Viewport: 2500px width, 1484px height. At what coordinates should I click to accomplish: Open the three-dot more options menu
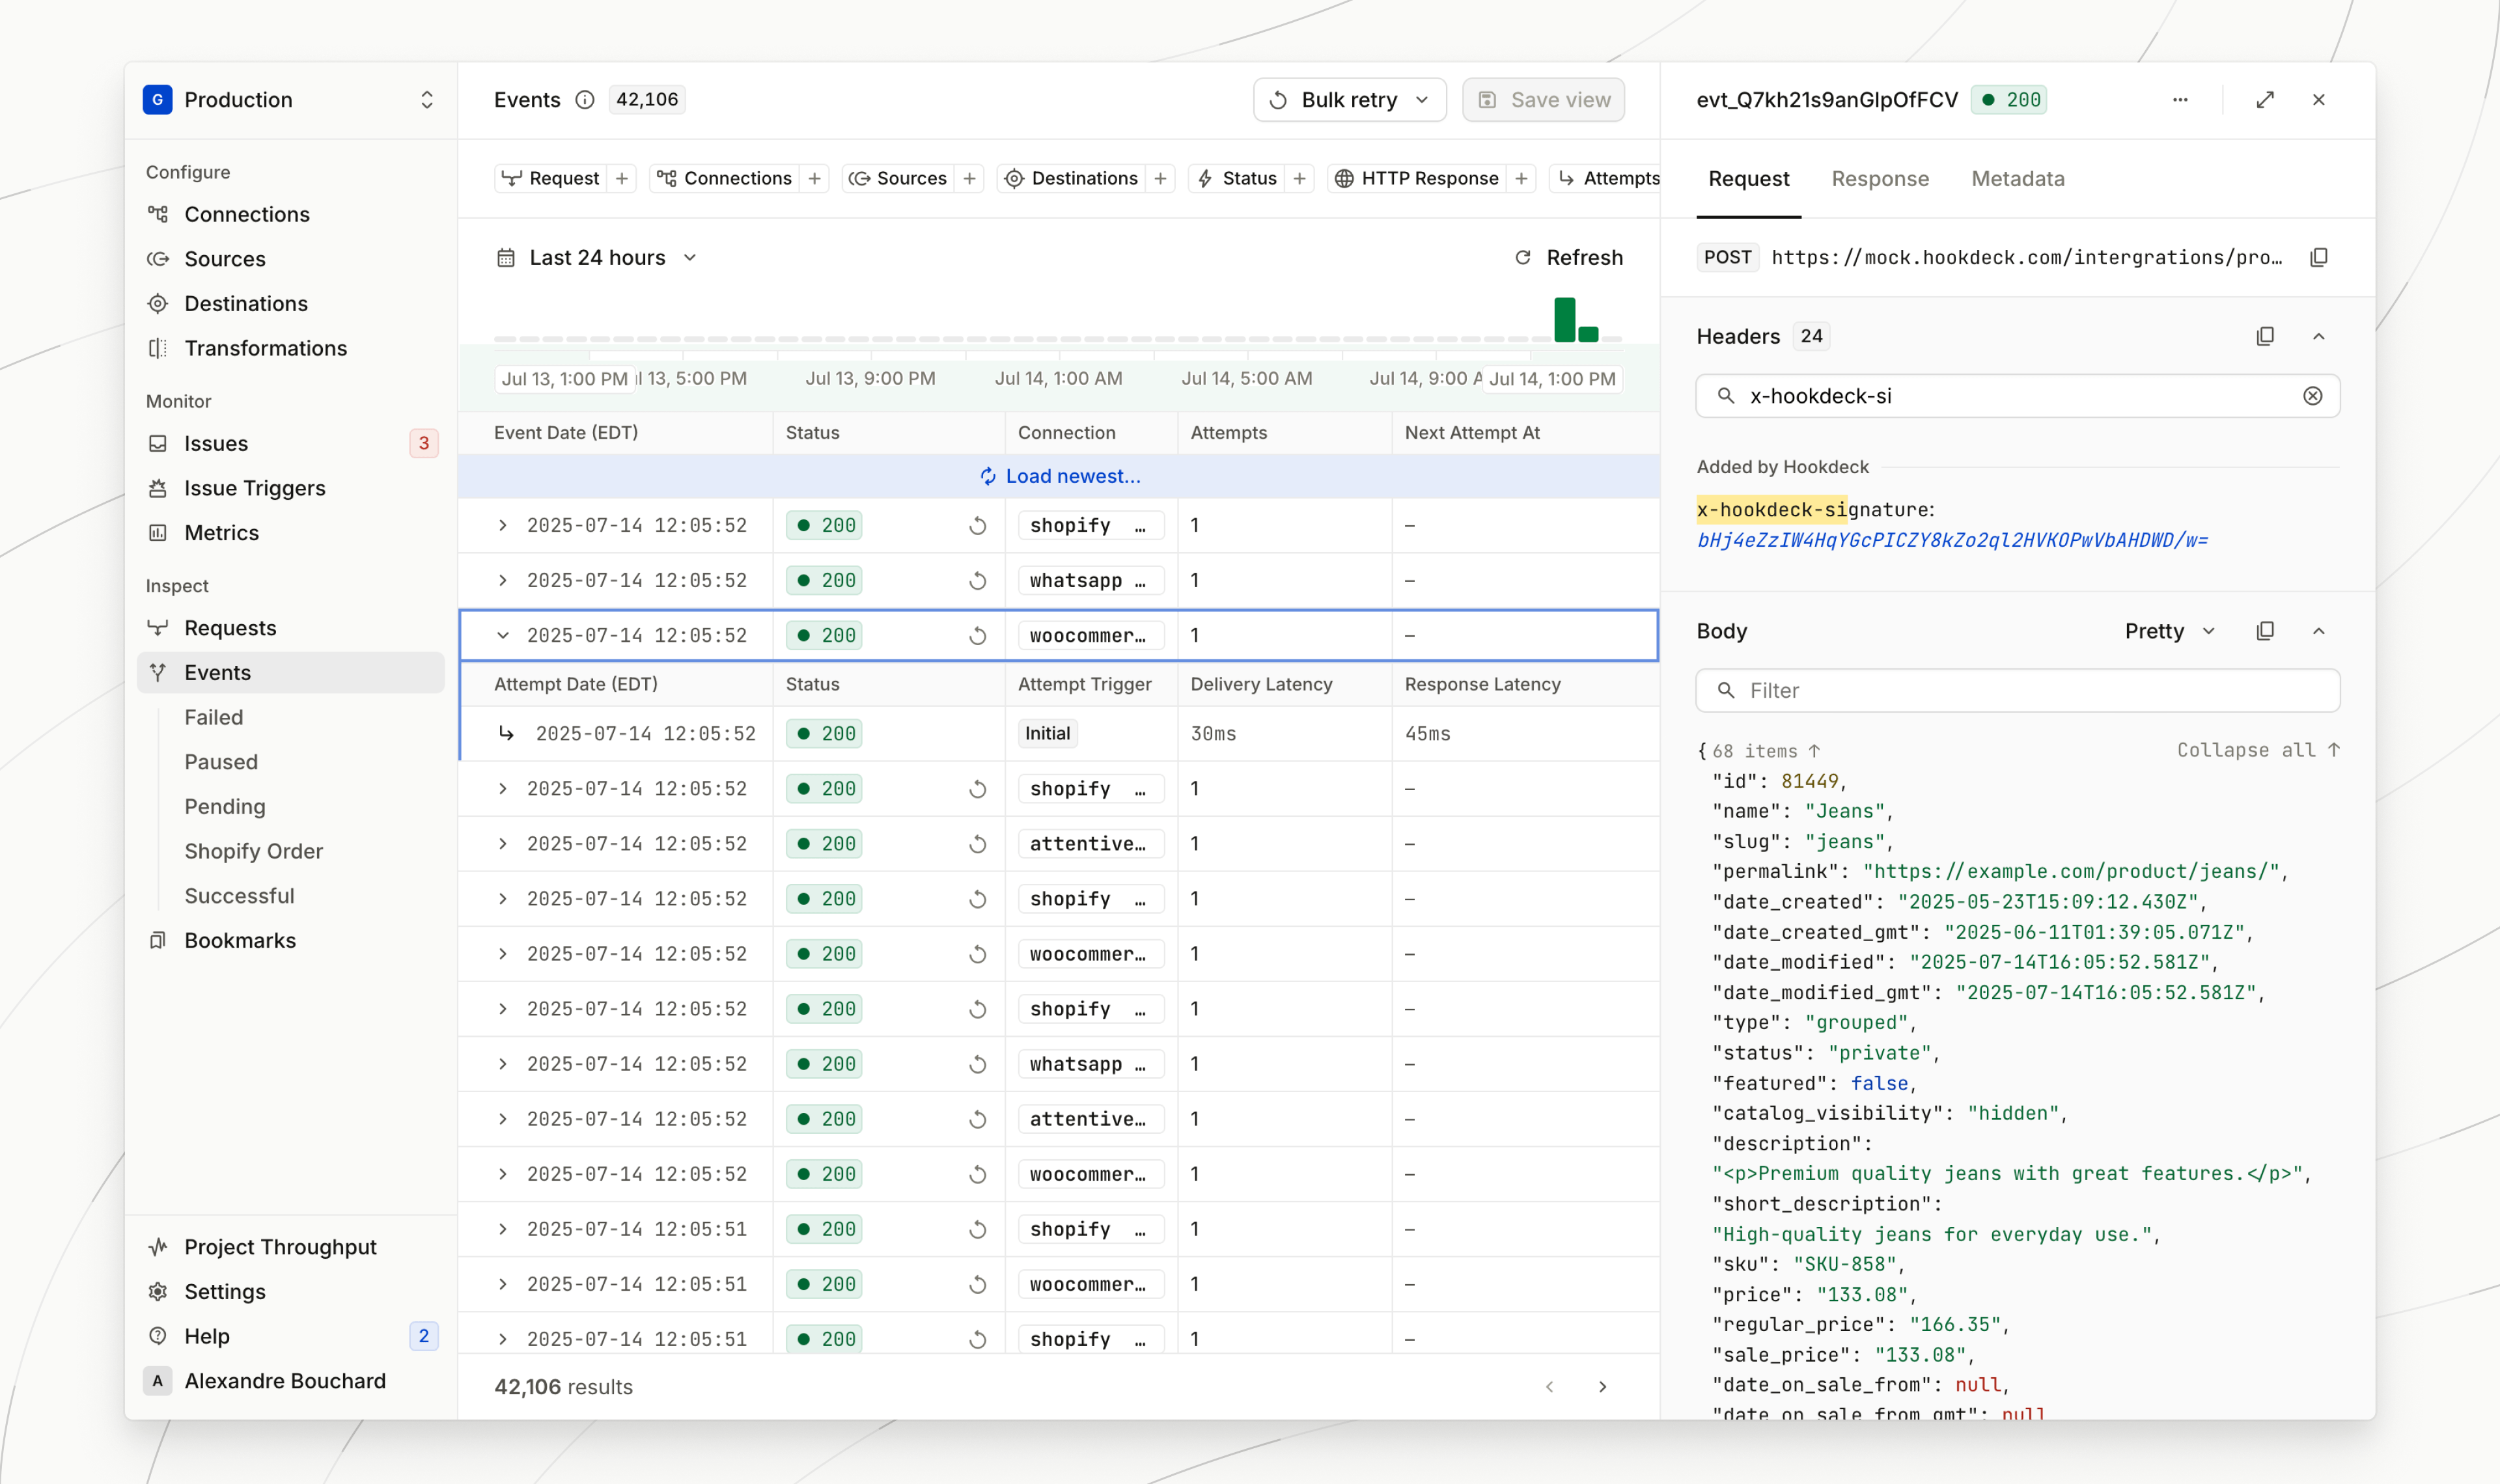pyautogui.click(x=2180, y=100)
